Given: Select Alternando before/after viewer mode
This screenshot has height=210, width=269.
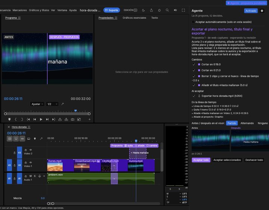Looking at the screenshot, I should coord(247,123).
